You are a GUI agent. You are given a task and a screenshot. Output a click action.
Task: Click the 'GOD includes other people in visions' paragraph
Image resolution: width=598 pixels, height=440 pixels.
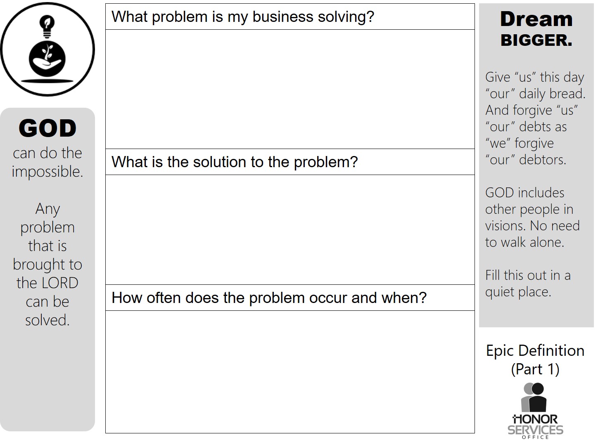click(532, 218)
